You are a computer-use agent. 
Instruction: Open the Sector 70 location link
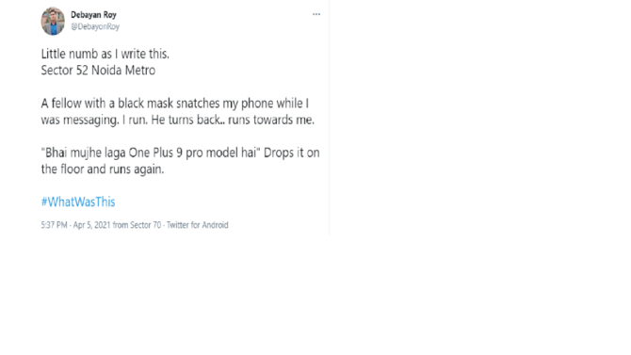(145, 225)
